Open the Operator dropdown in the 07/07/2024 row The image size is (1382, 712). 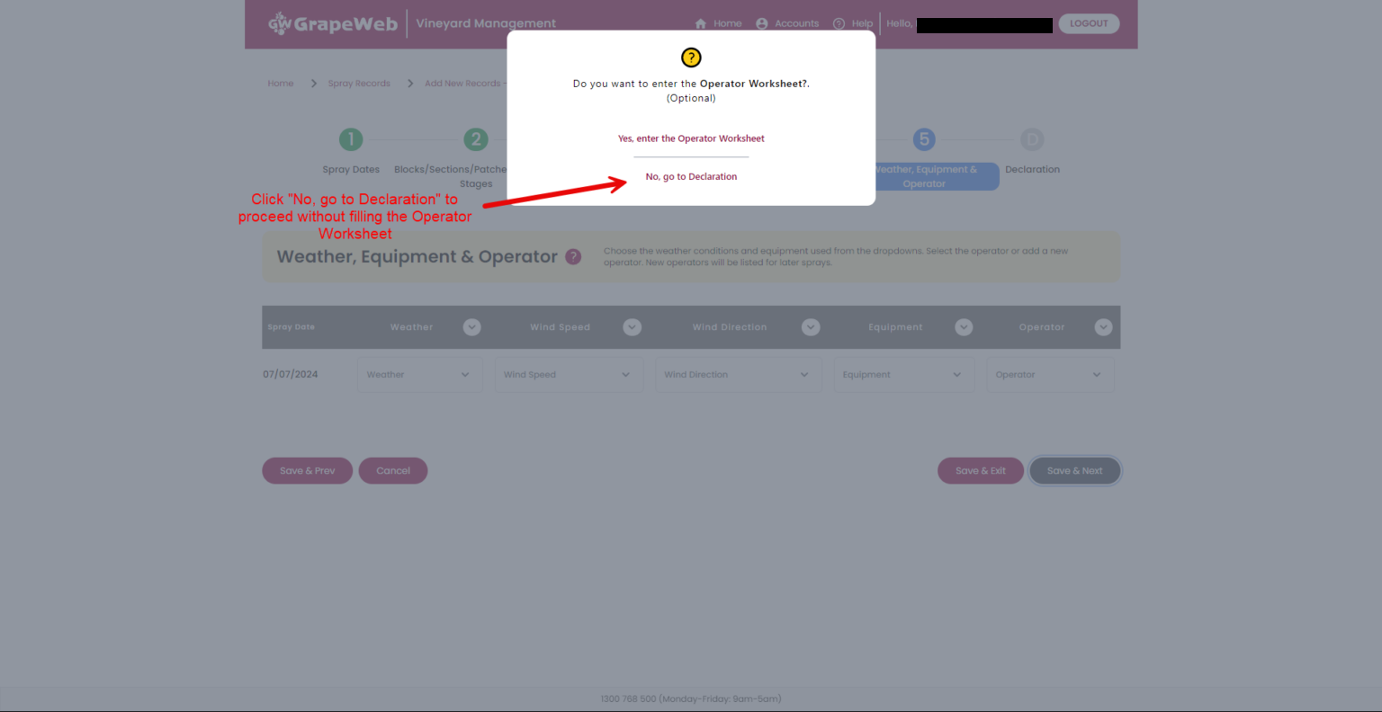click(x=1050, y=375)
